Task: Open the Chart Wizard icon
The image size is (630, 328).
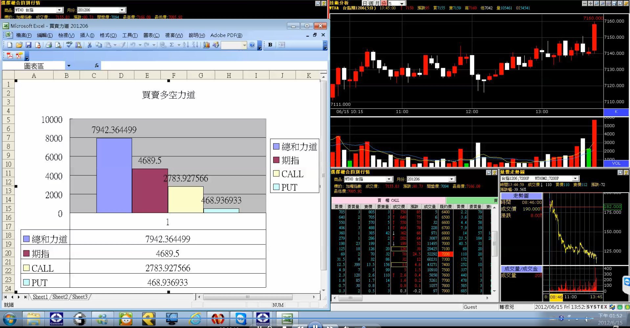Action: coord(206,45)
